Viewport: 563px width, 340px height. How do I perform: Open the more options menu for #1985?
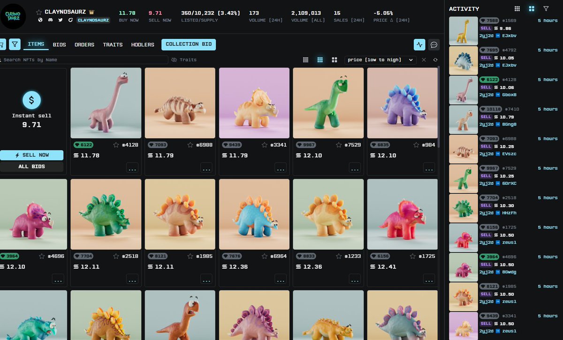click(206, 279)
